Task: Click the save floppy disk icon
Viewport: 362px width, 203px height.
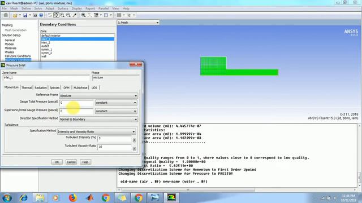Action: [x=25, y=15]
